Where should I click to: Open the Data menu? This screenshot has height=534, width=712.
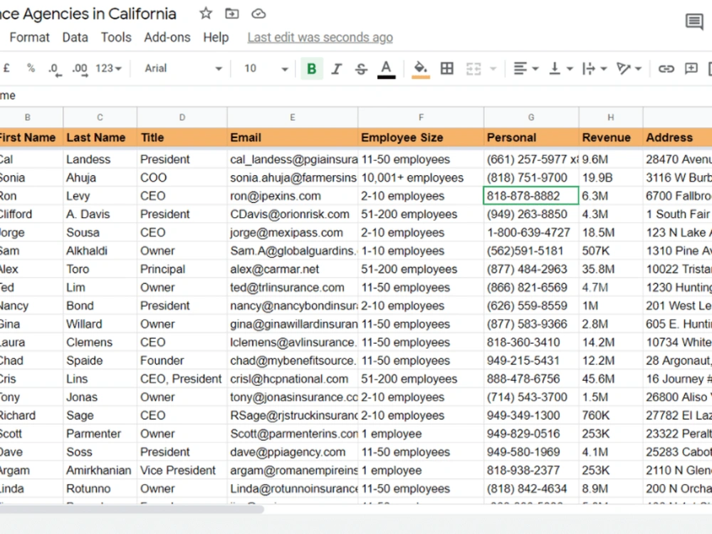point(75,37)
